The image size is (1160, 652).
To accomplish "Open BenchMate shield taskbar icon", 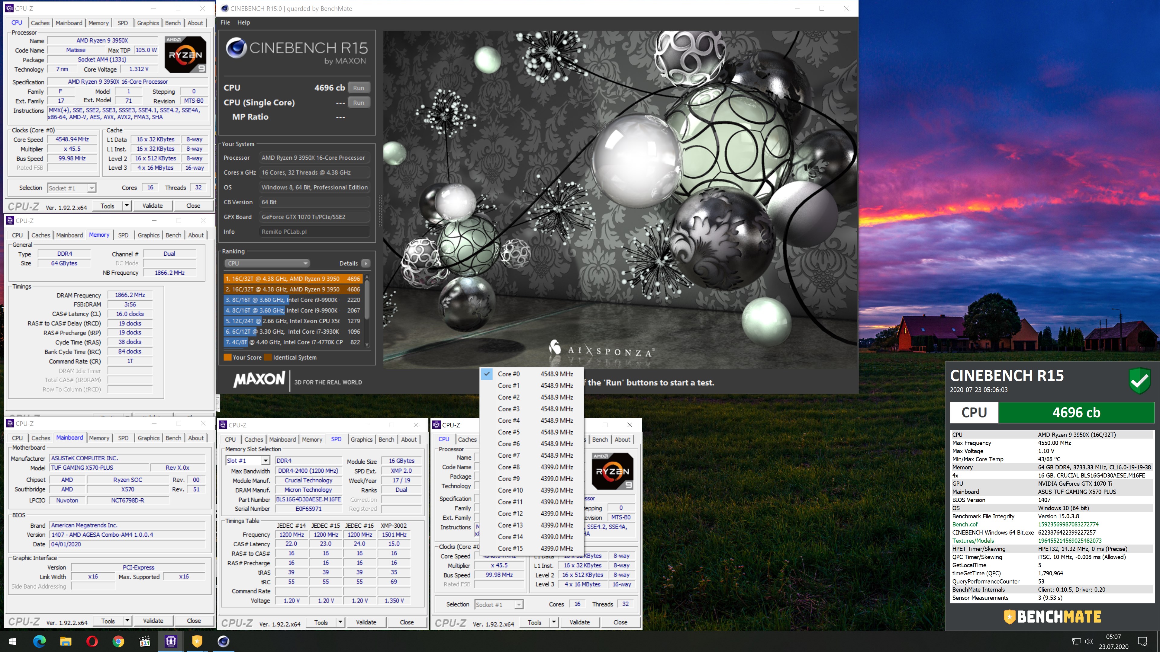I will pos(197,641).
